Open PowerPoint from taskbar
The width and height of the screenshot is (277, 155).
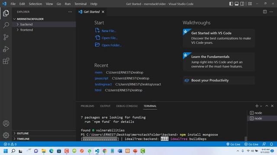(x=135, y=151)
